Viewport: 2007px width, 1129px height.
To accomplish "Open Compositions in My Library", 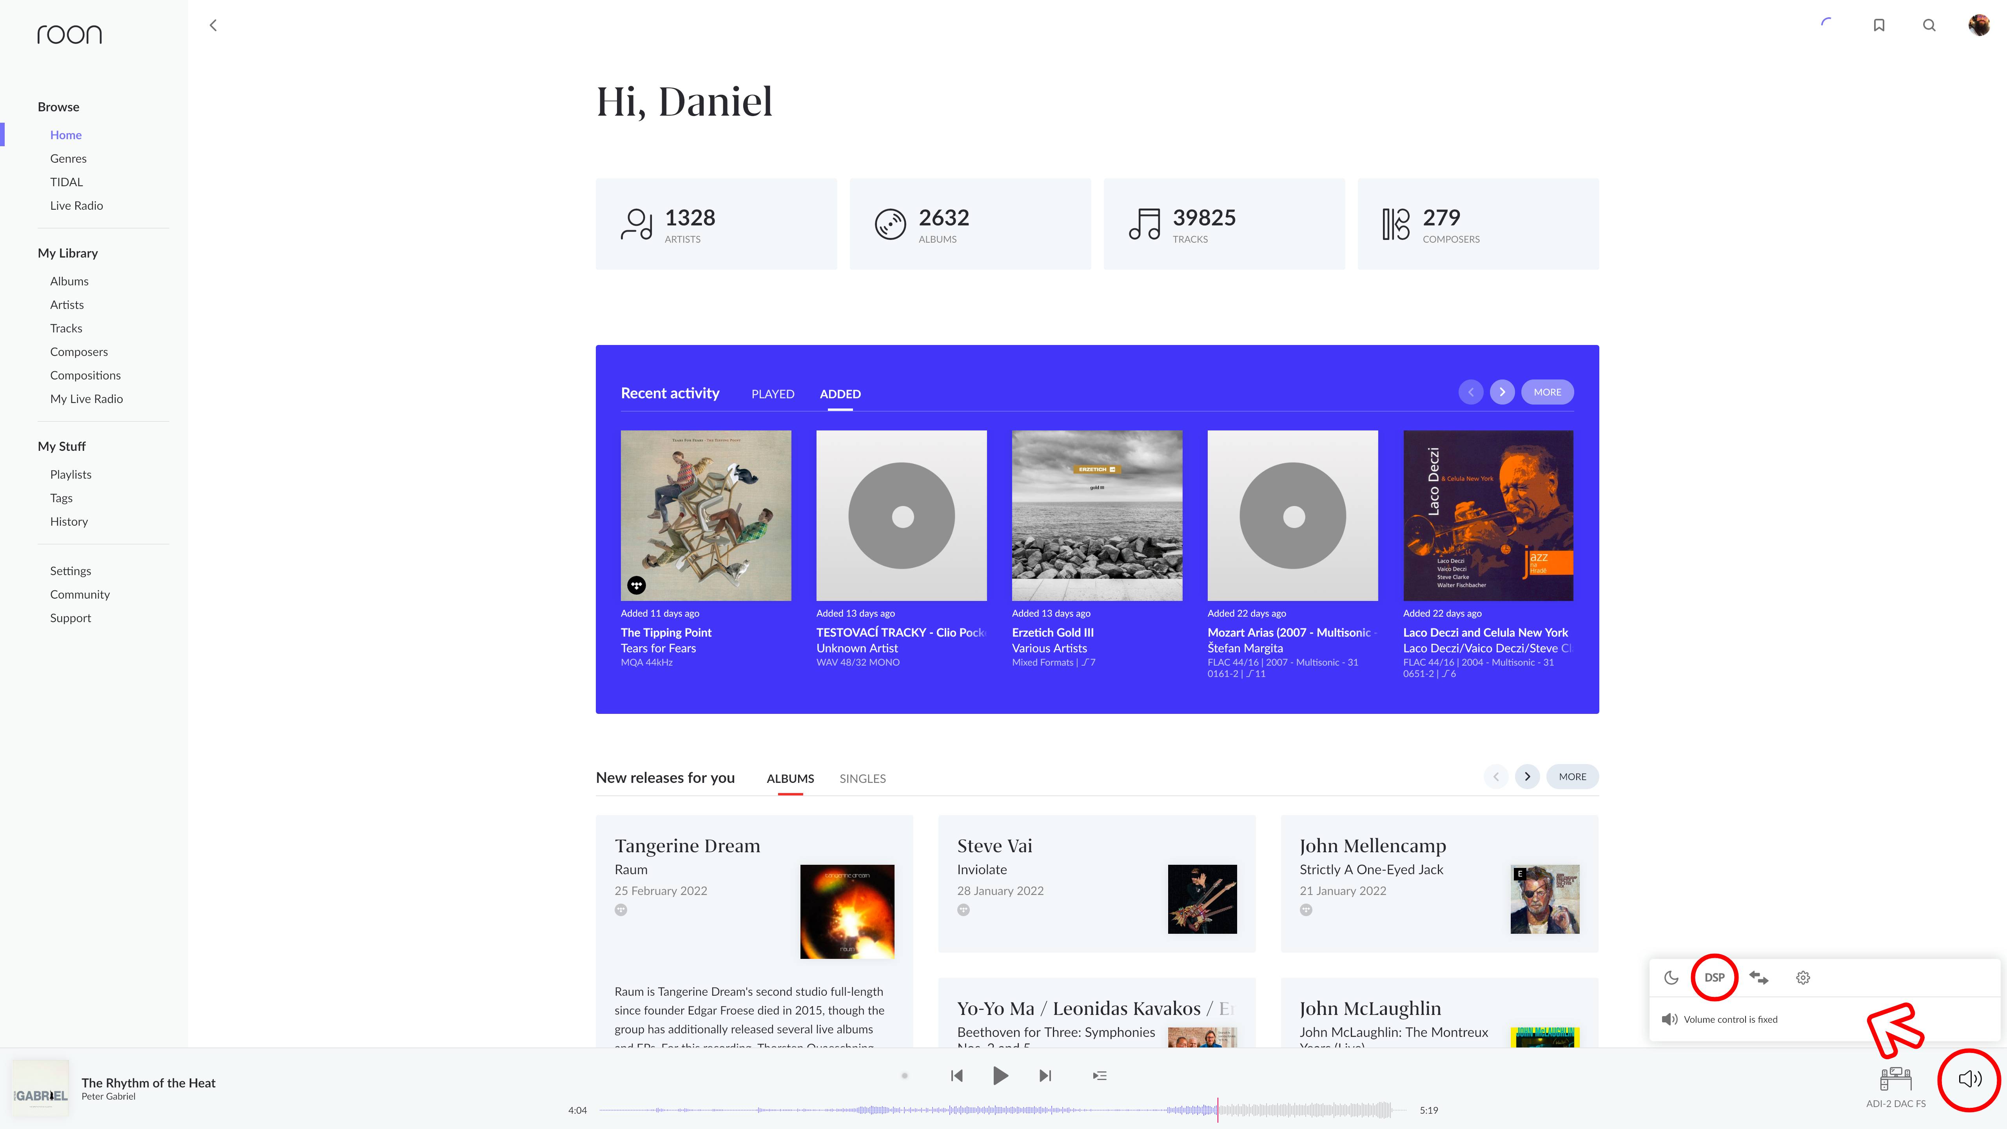I will click(86, 375).
